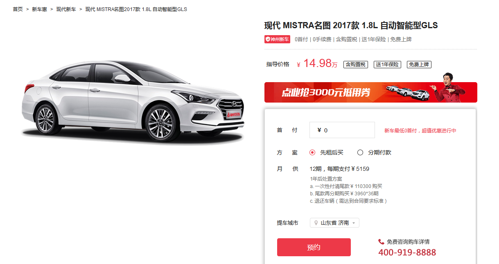Click the Hyundai logo on the car grille
The height and width of the screenshot is (264, 499).
coord(234,104)
